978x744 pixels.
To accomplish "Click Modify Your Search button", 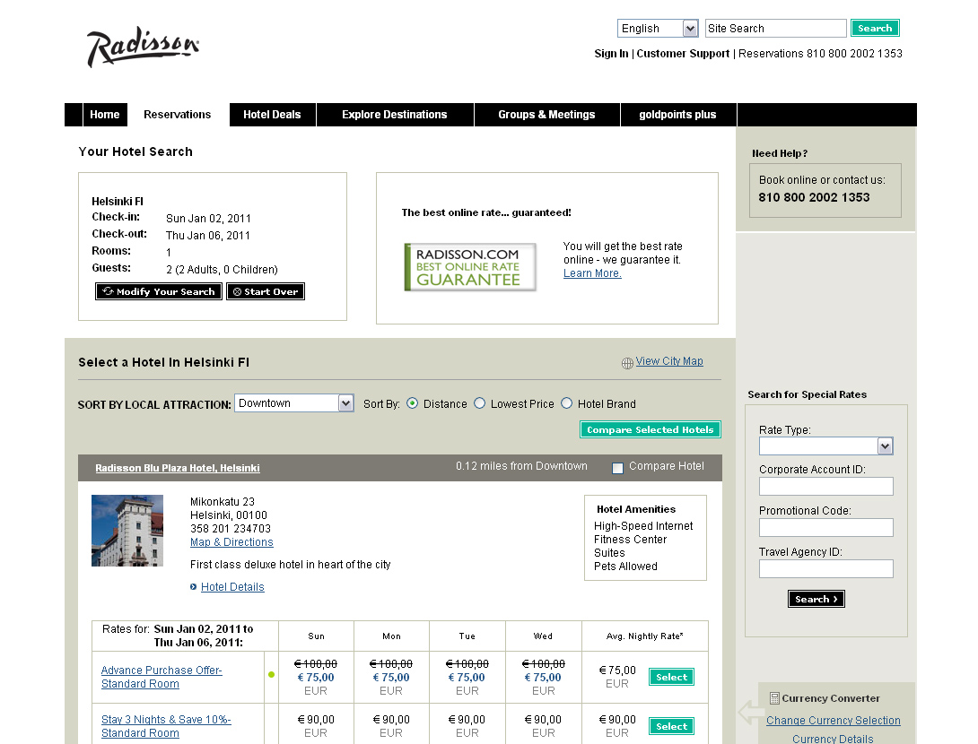I will tap(159, 291).
